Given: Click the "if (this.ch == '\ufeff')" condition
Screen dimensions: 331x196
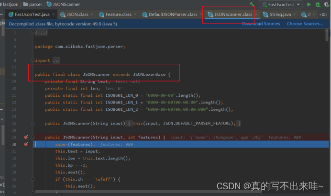Looking at the screenshot, I should click(x=88, y=179).
